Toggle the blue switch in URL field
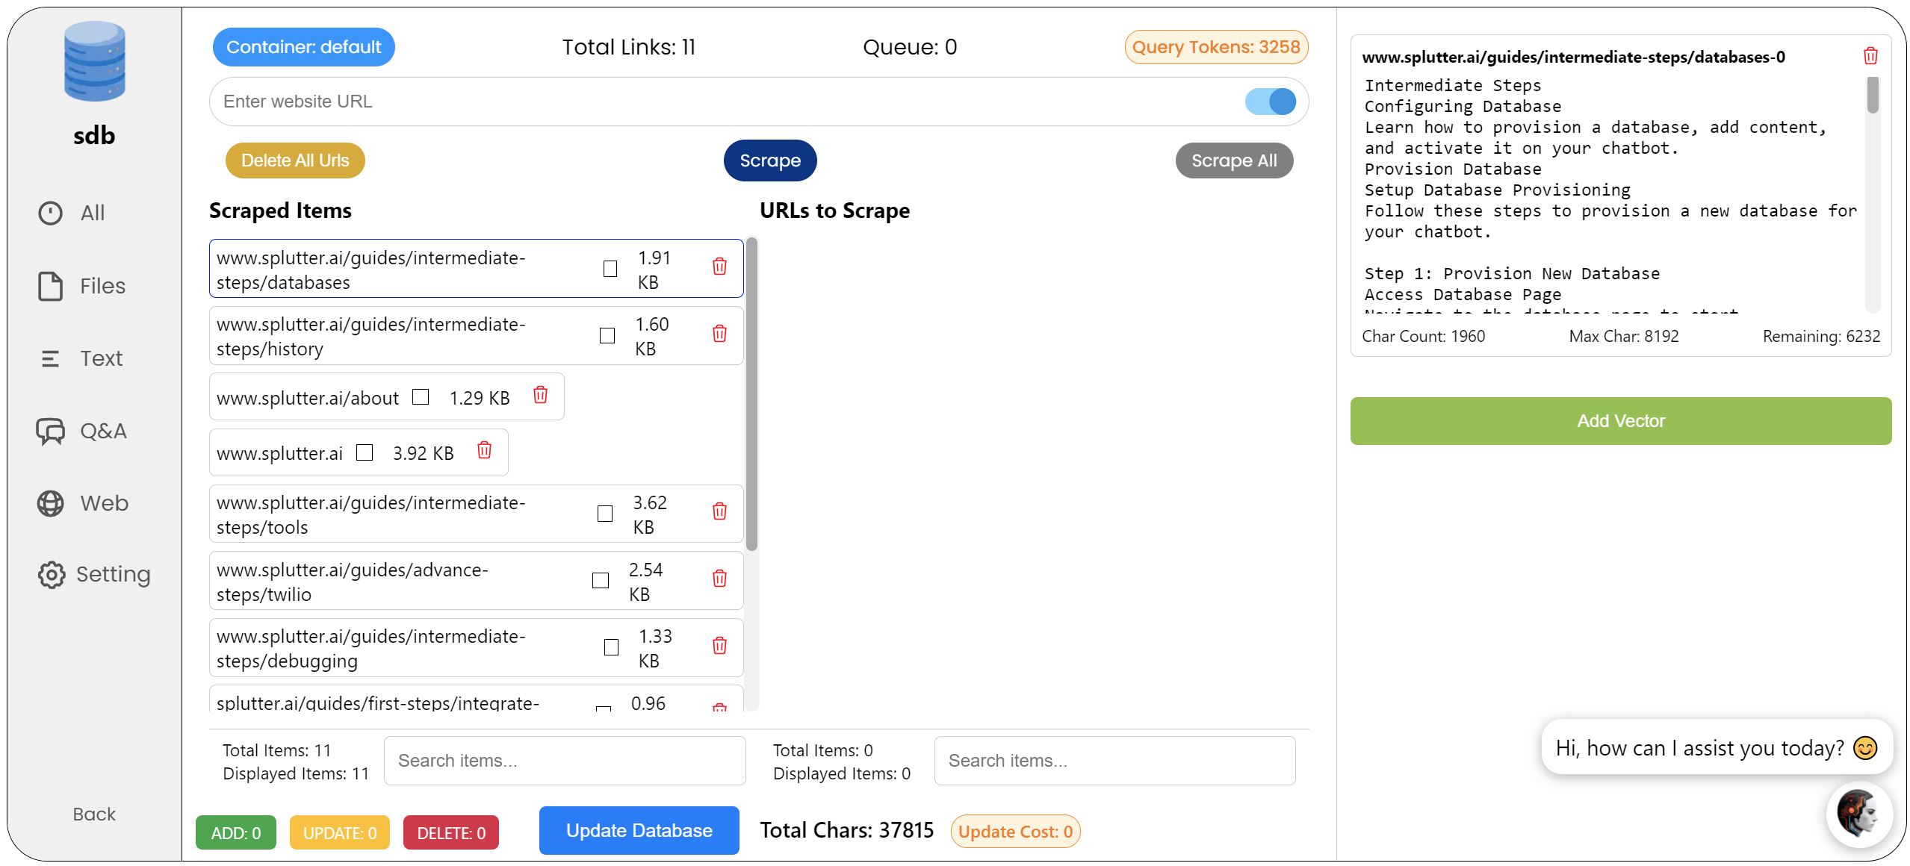The image size is (1910, 866). point(1271,102)
